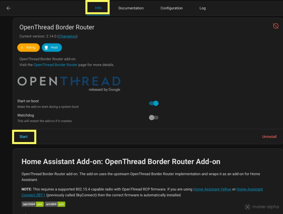The image size is (283, 214).
Task: Follow the Home Assistant Yellow link
Action: 212,189
